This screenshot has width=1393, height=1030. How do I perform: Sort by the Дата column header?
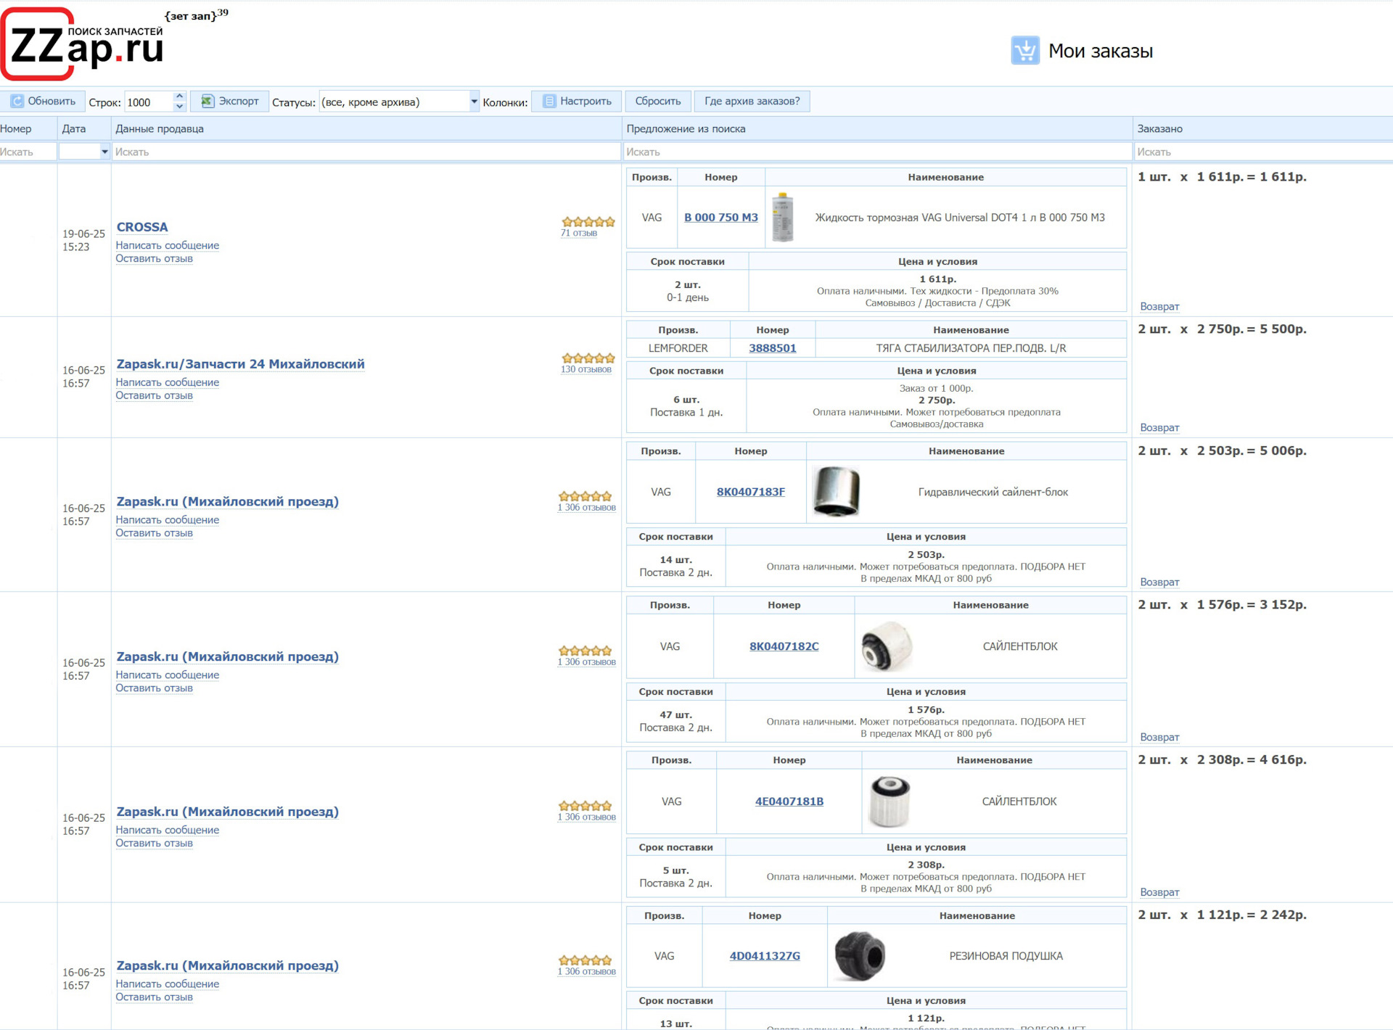point(74,128)
